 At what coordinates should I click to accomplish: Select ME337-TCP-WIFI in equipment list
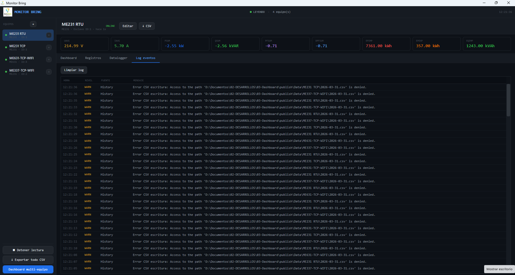coord(24,72)
